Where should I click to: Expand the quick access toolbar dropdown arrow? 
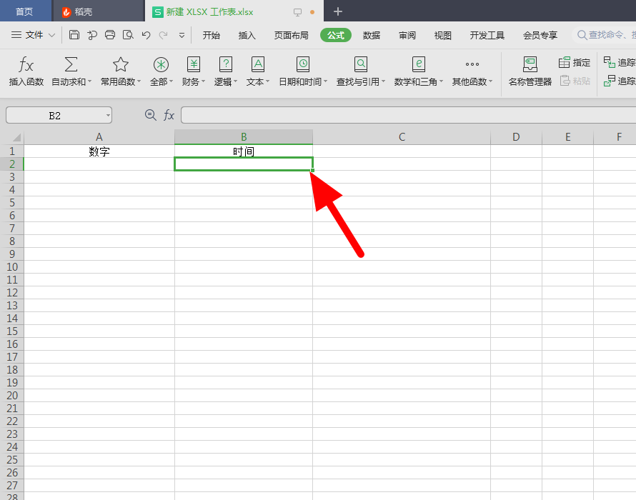pyautogui.click(x=182, y=35)
